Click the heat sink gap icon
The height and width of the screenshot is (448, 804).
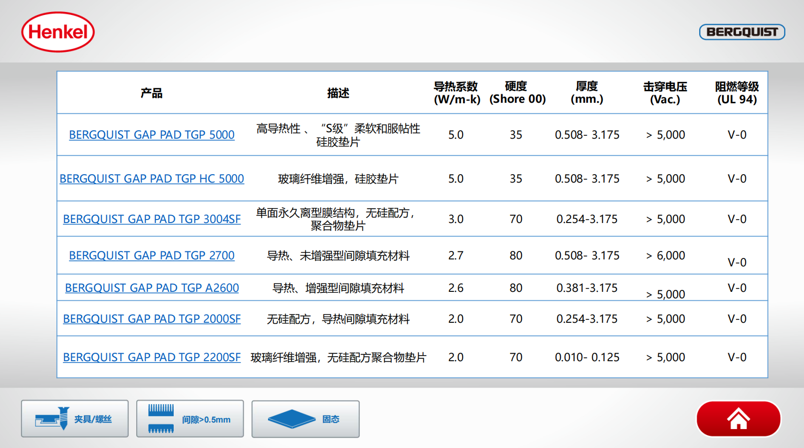pyautogui.click(x=161, y=419)
